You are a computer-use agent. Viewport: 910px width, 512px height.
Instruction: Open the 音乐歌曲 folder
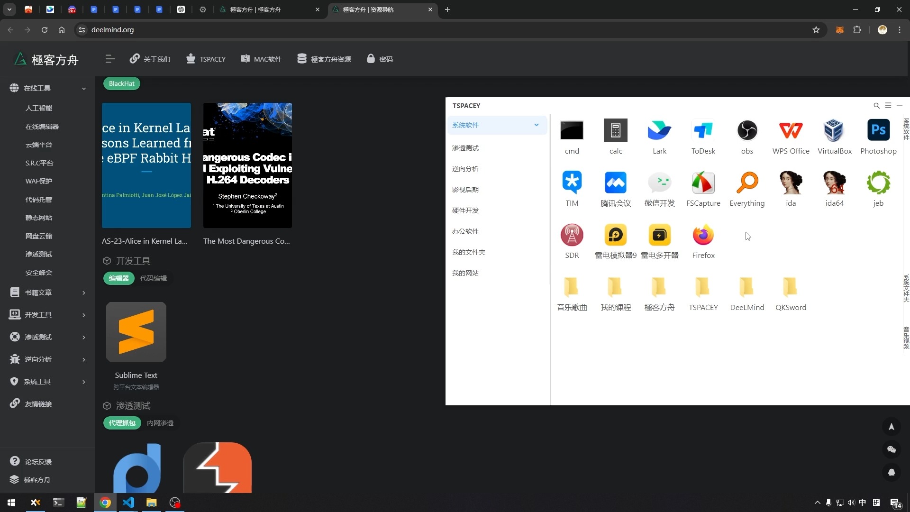(x=572, y=287)
